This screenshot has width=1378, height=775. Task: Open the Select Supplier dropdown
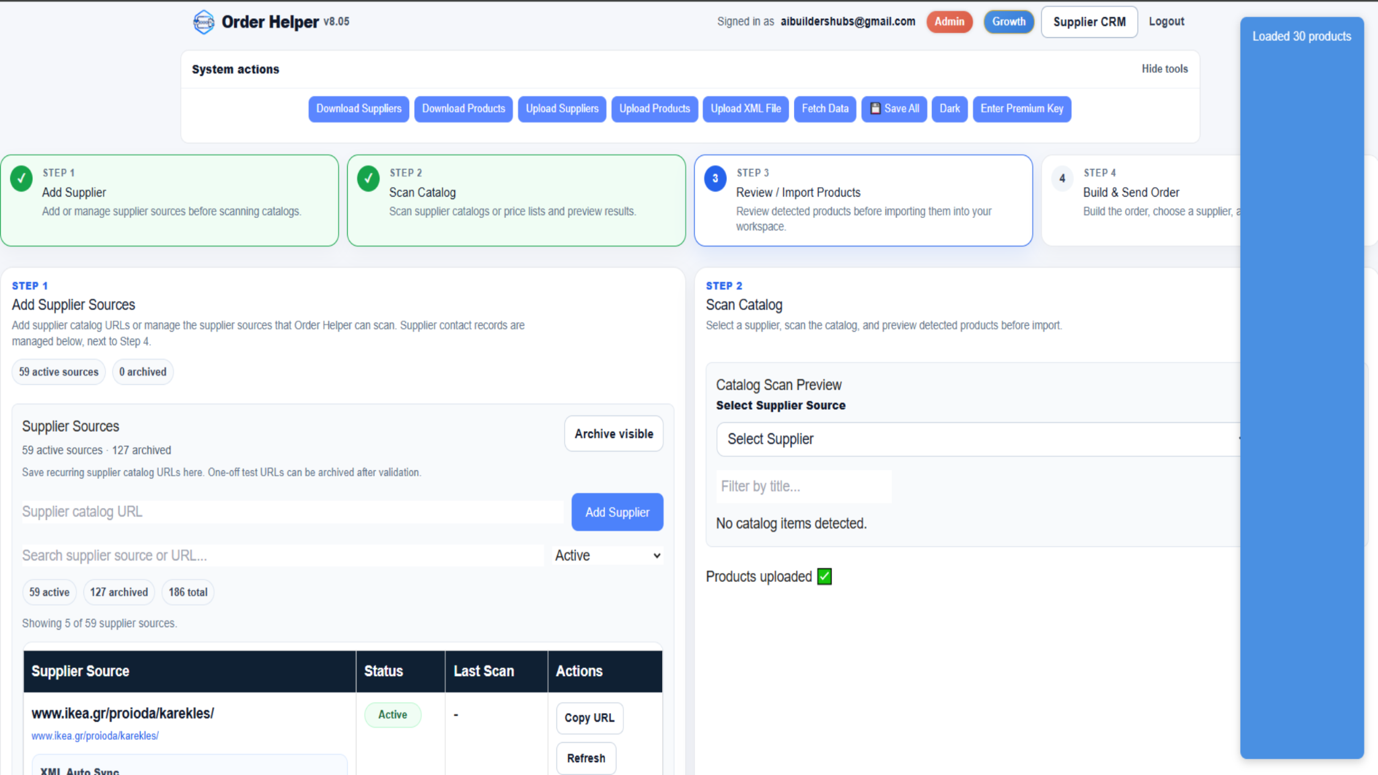pyautogui.click(x=978, y=439)
